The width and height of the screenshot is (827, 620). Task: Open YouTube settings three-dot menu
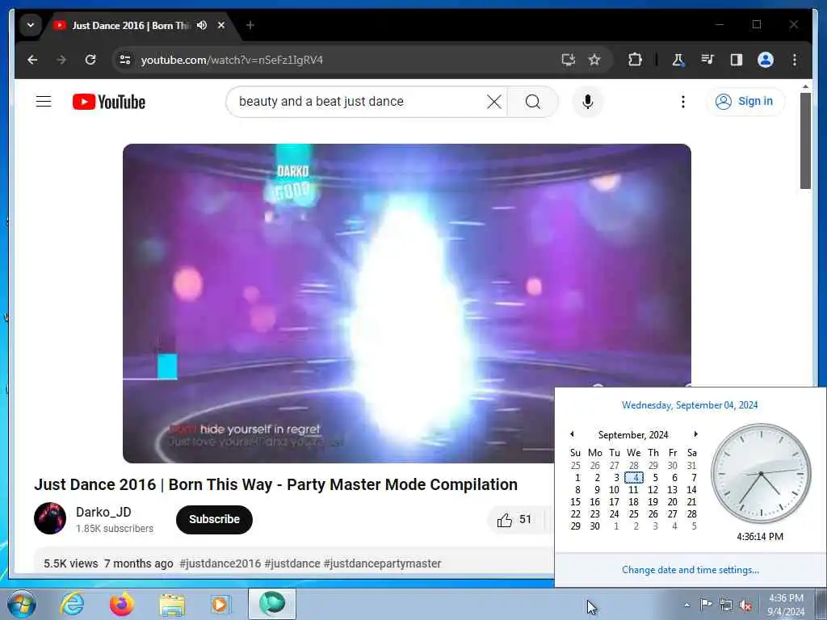(683, 101)
